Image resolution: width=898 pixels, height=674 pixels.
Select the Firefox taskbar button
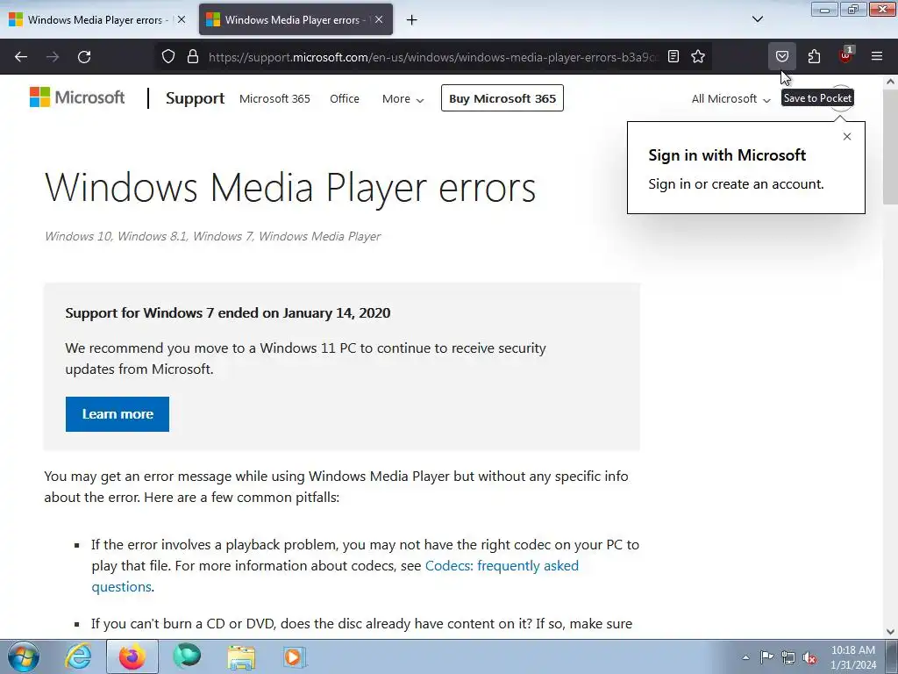[x=132, y=656]
